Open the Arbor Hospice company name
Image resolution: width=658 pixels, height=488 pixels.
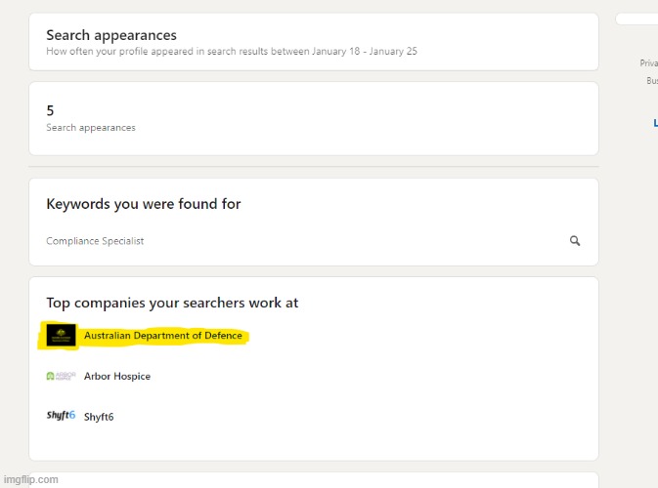[x=117, y=376]
